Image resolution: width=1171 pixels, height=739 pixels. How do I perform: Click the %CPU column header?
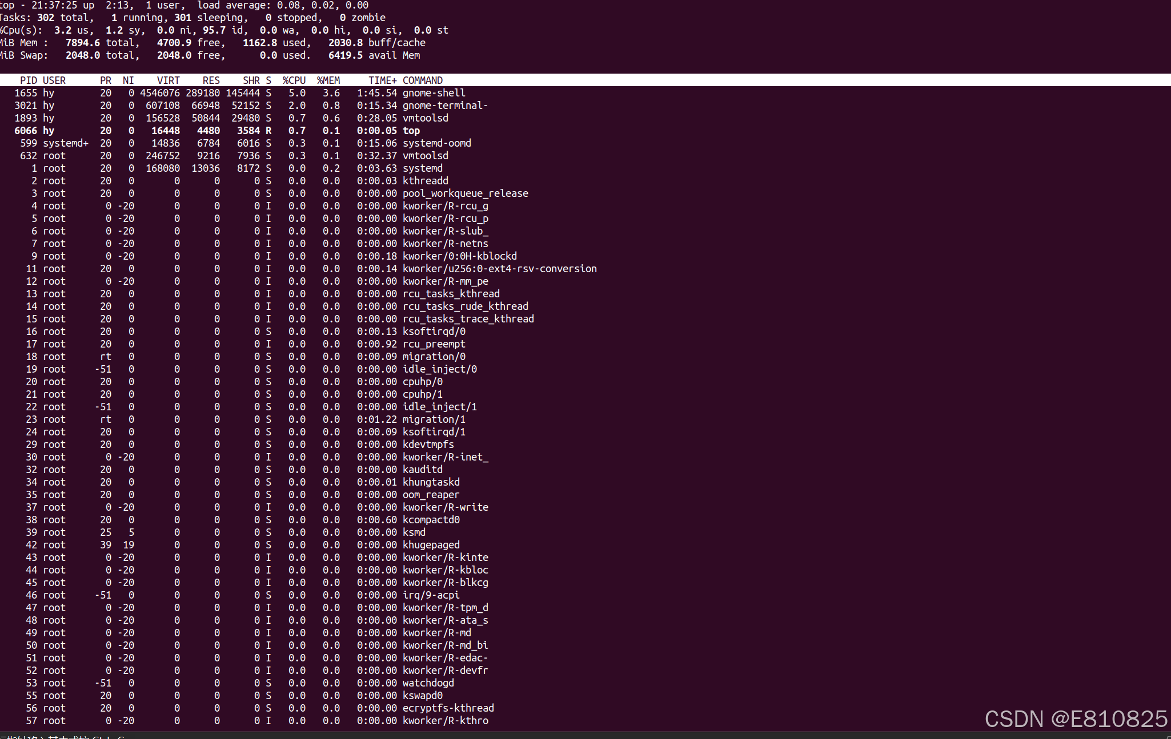click(294, 80)
